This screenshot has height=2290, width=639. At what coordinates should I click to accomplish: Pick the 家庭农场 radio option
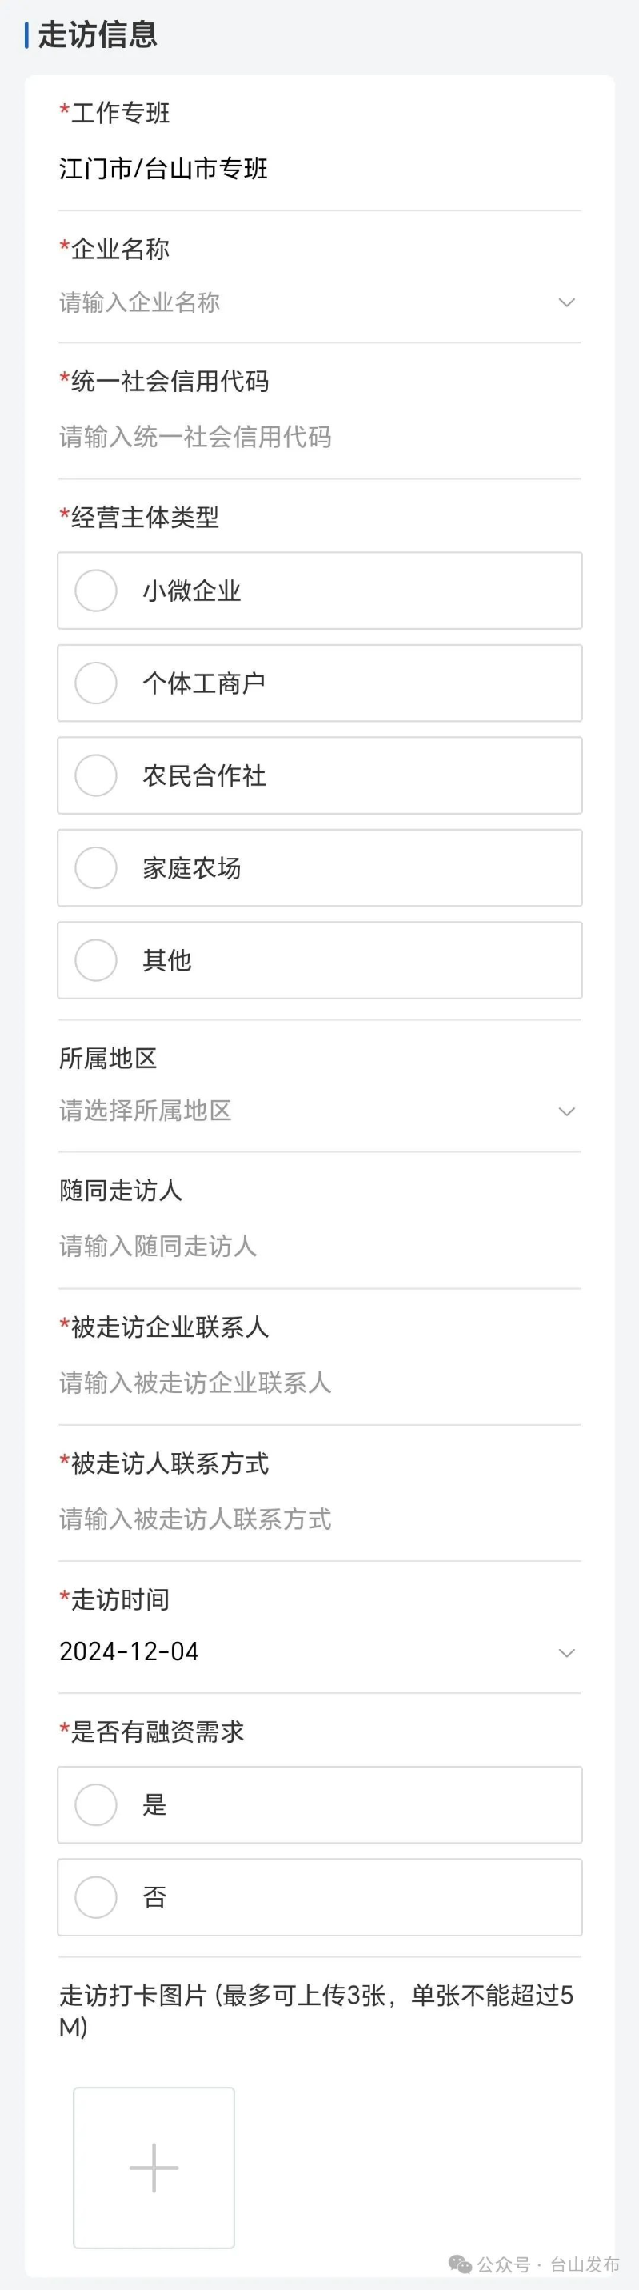pyautogui.click(x=96, y=868)
